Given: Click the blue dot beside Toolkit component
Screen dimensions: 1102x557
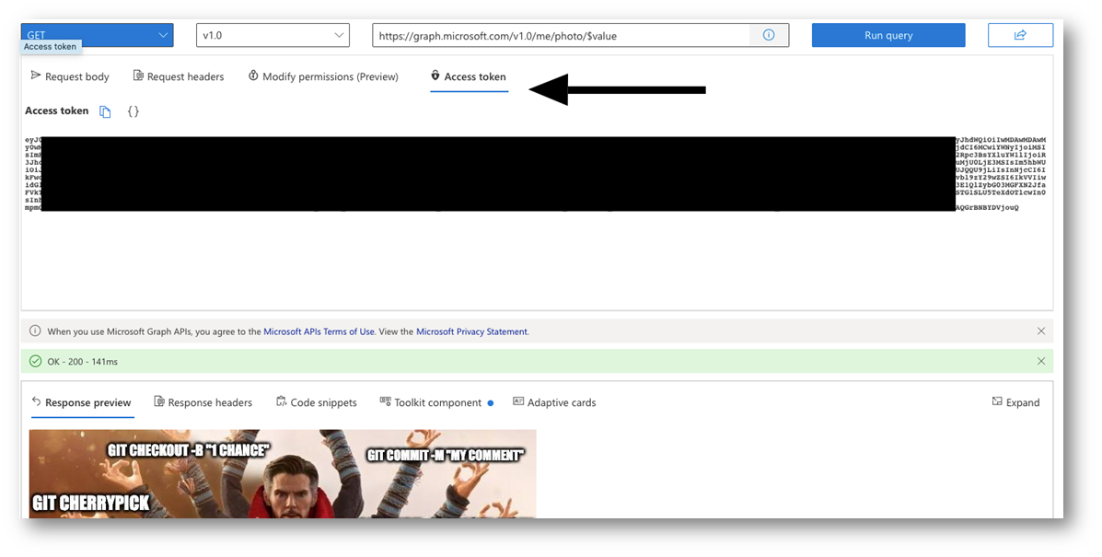Looking at the screenshot, I should [x=491, y=403].
